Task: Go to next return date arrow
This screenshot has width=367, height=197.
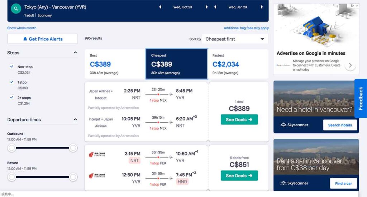Action: coord(262,7)
